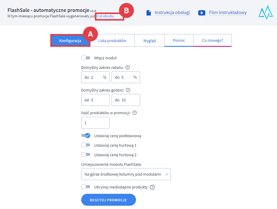Open the Umiejscowienie modułu FlashSale dropdown

(126, 174)
